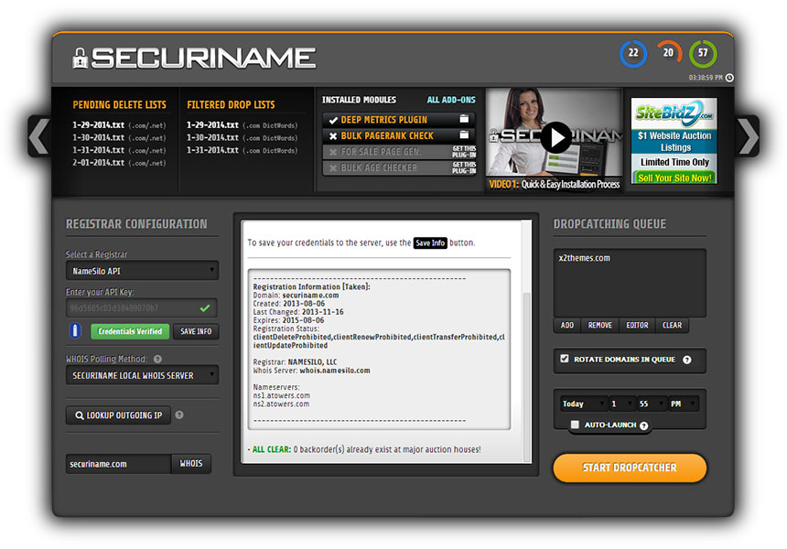Get the For Sale Page Gen plug-in
Image resolution: width=787 pixels, height=549 pixels.
[464, 152]
